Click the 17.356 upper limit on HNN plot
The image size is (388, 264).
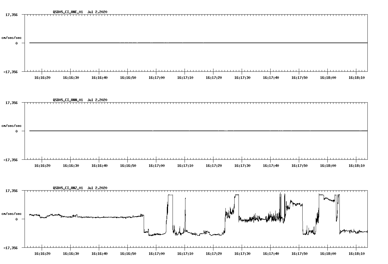(x=11, y=103)
